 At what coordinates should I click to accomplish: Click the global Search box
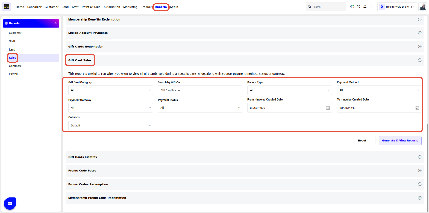(x=326, y=7)
